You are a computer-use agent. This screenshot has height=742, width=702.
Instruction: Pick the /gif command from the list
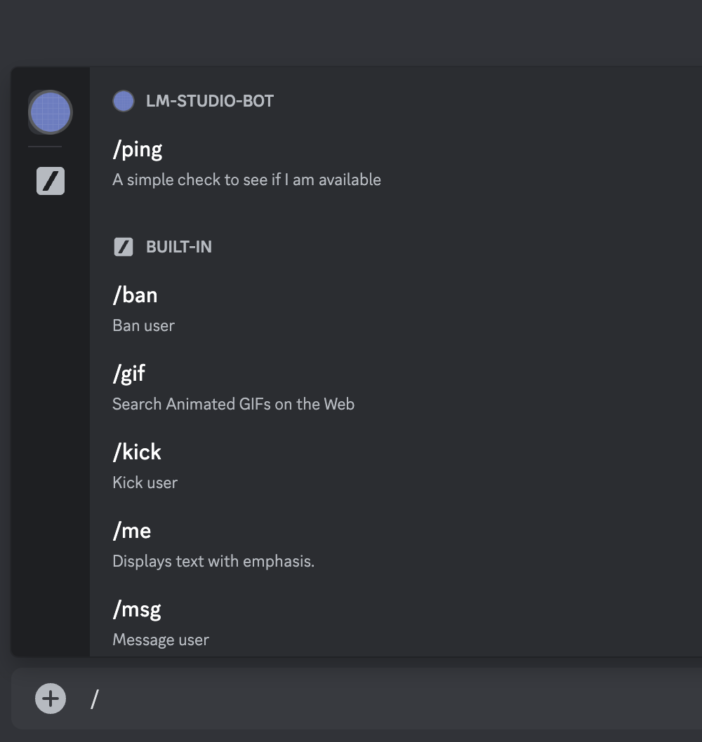coord(128,373)
